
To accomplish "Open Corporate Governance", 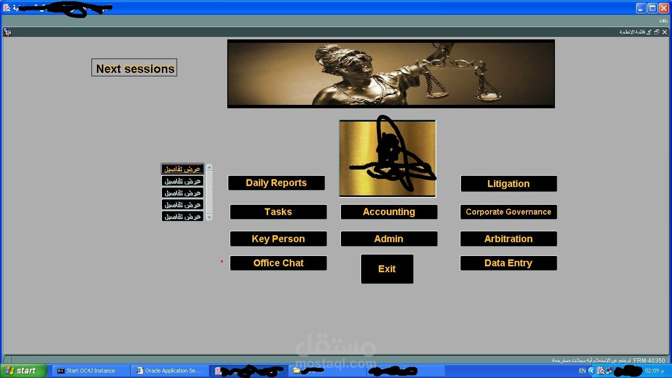I will coord(509,212).
